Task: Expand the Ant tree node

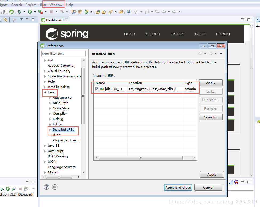Action: pos(45,60)
